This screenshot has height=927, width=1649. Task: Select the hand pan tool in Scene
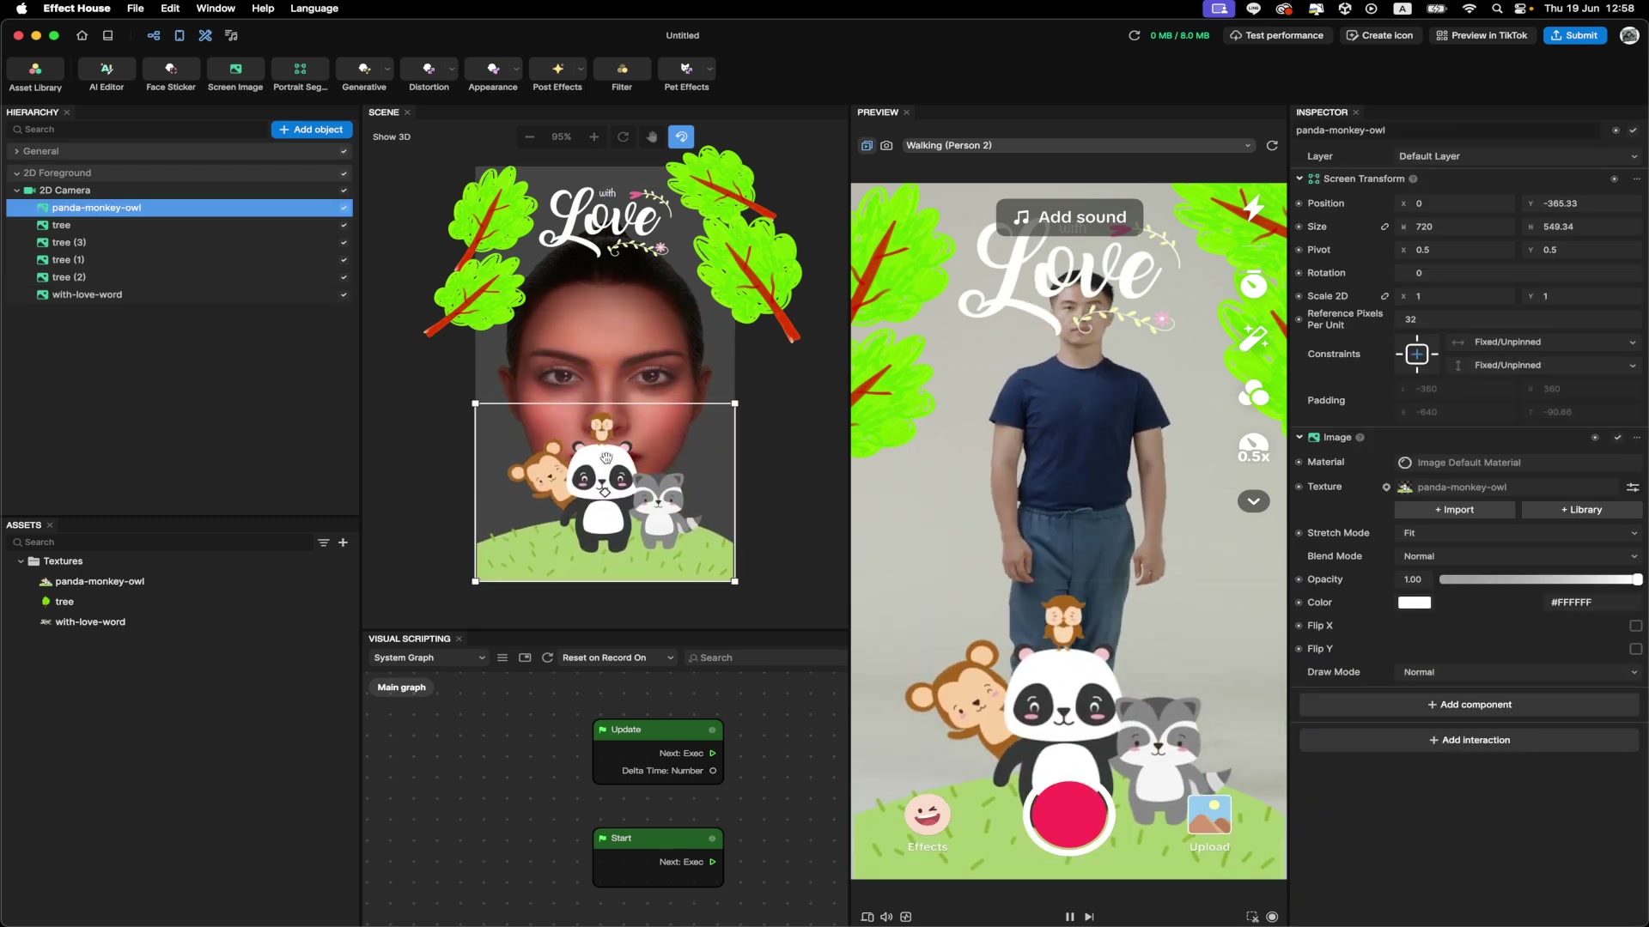652,136
